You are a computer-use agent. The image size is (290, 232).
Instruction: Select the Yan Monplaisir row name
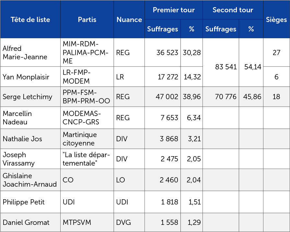pyautogui.click(x=26, y=77)
